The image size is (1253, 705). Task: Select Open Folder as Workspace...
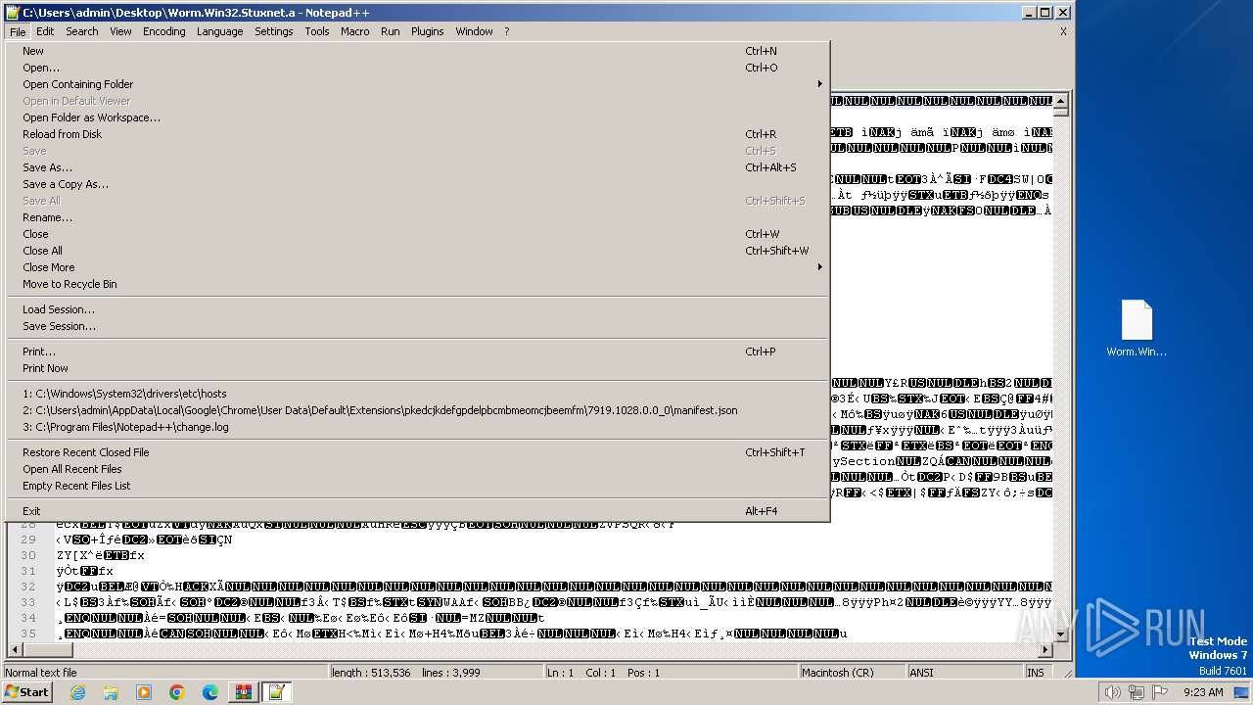click(x=418, y=117)
